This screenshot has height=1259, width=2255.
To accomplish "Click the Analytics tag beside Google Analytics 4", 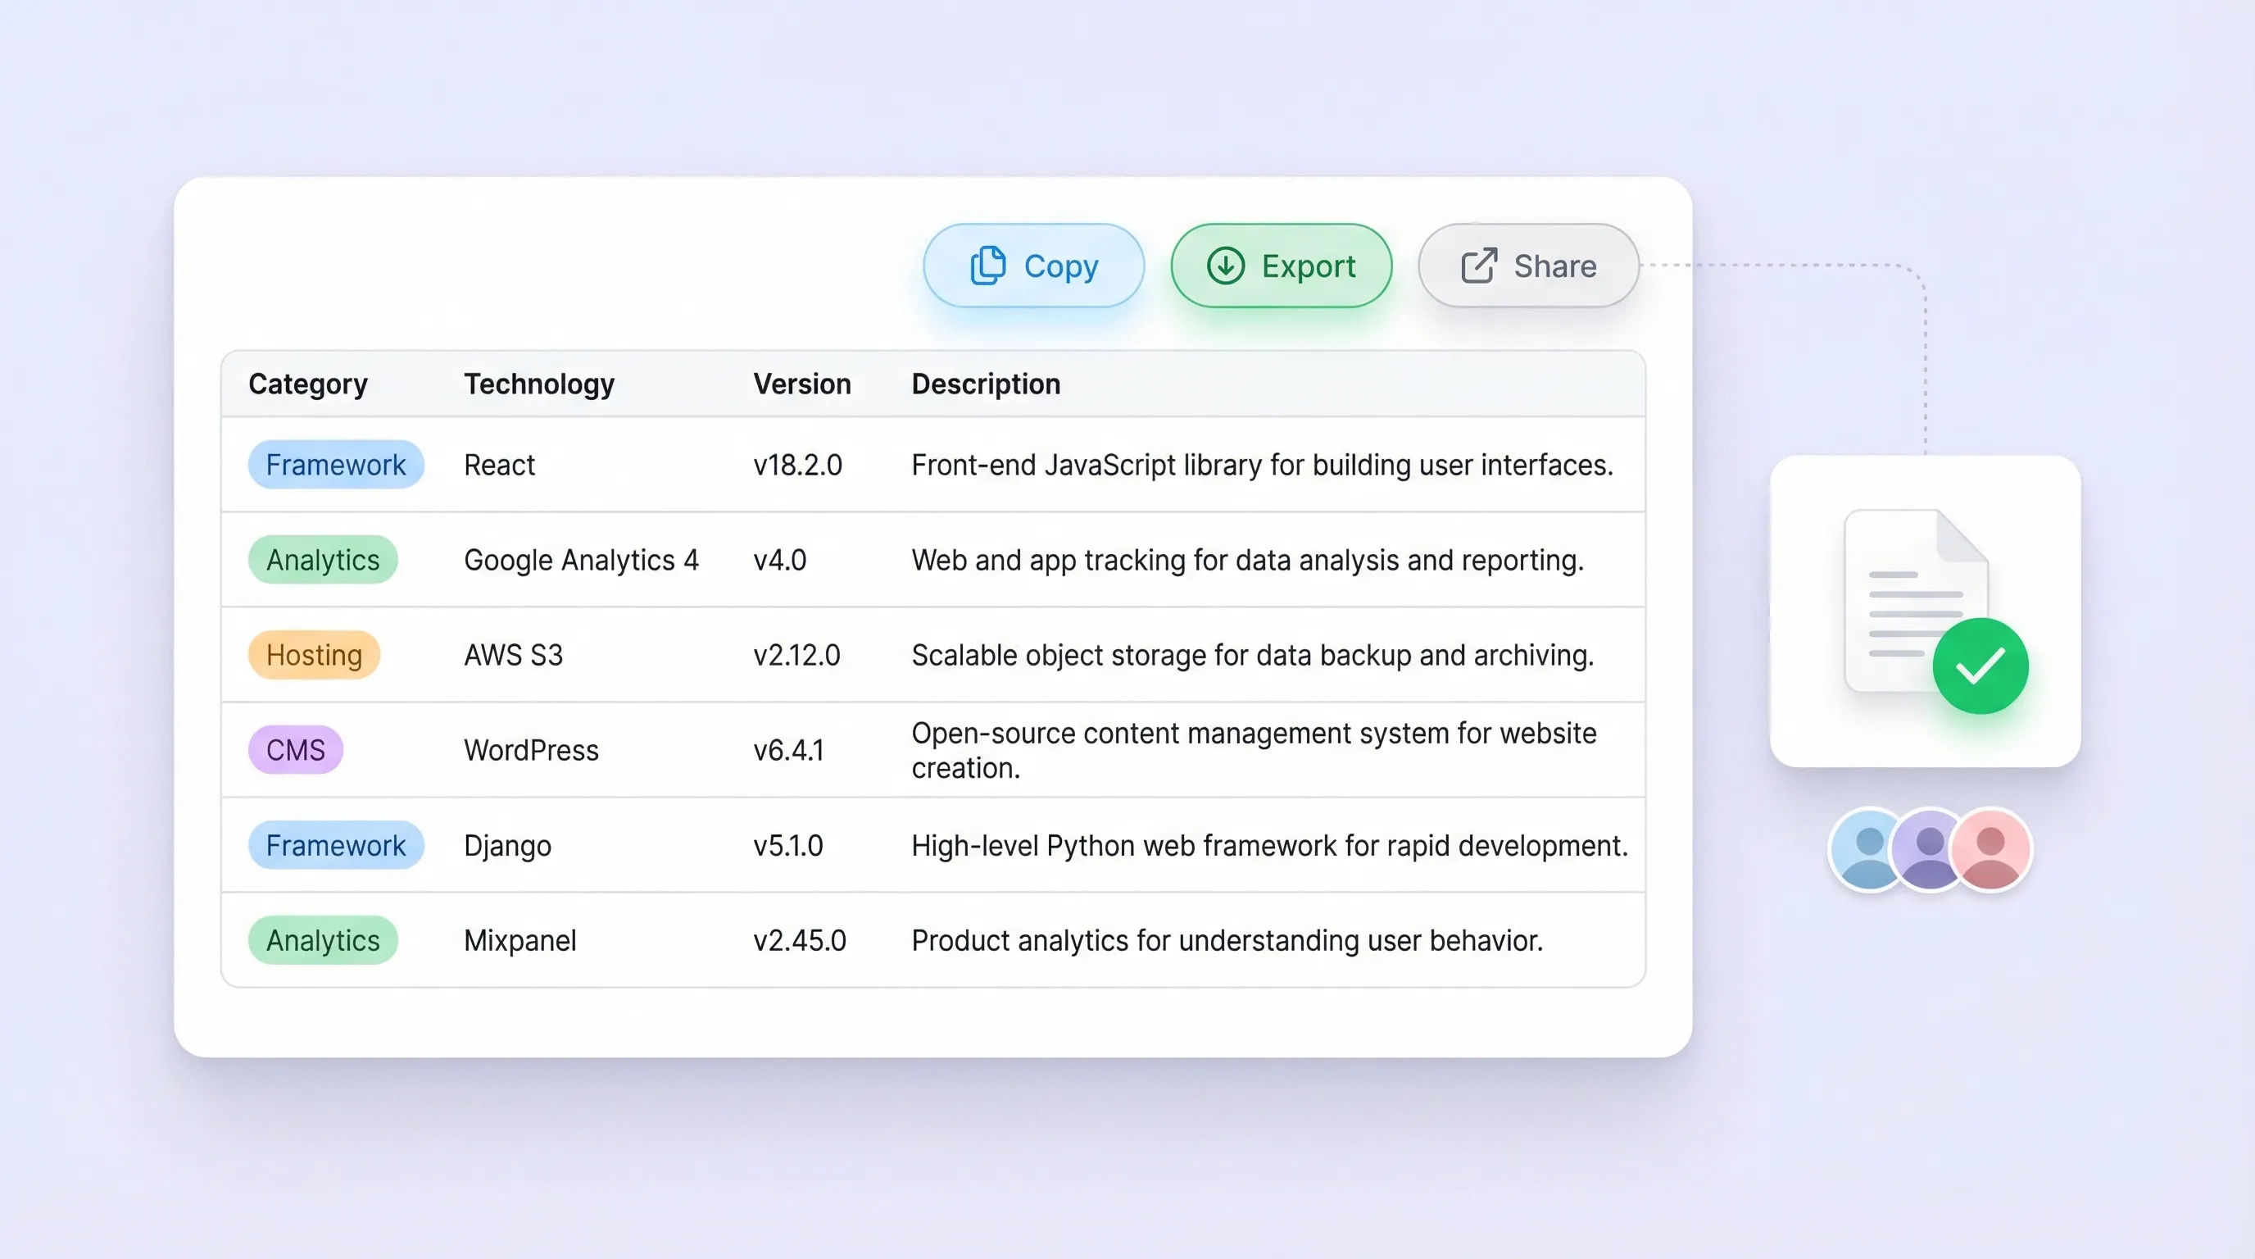I will pos(322,561).
